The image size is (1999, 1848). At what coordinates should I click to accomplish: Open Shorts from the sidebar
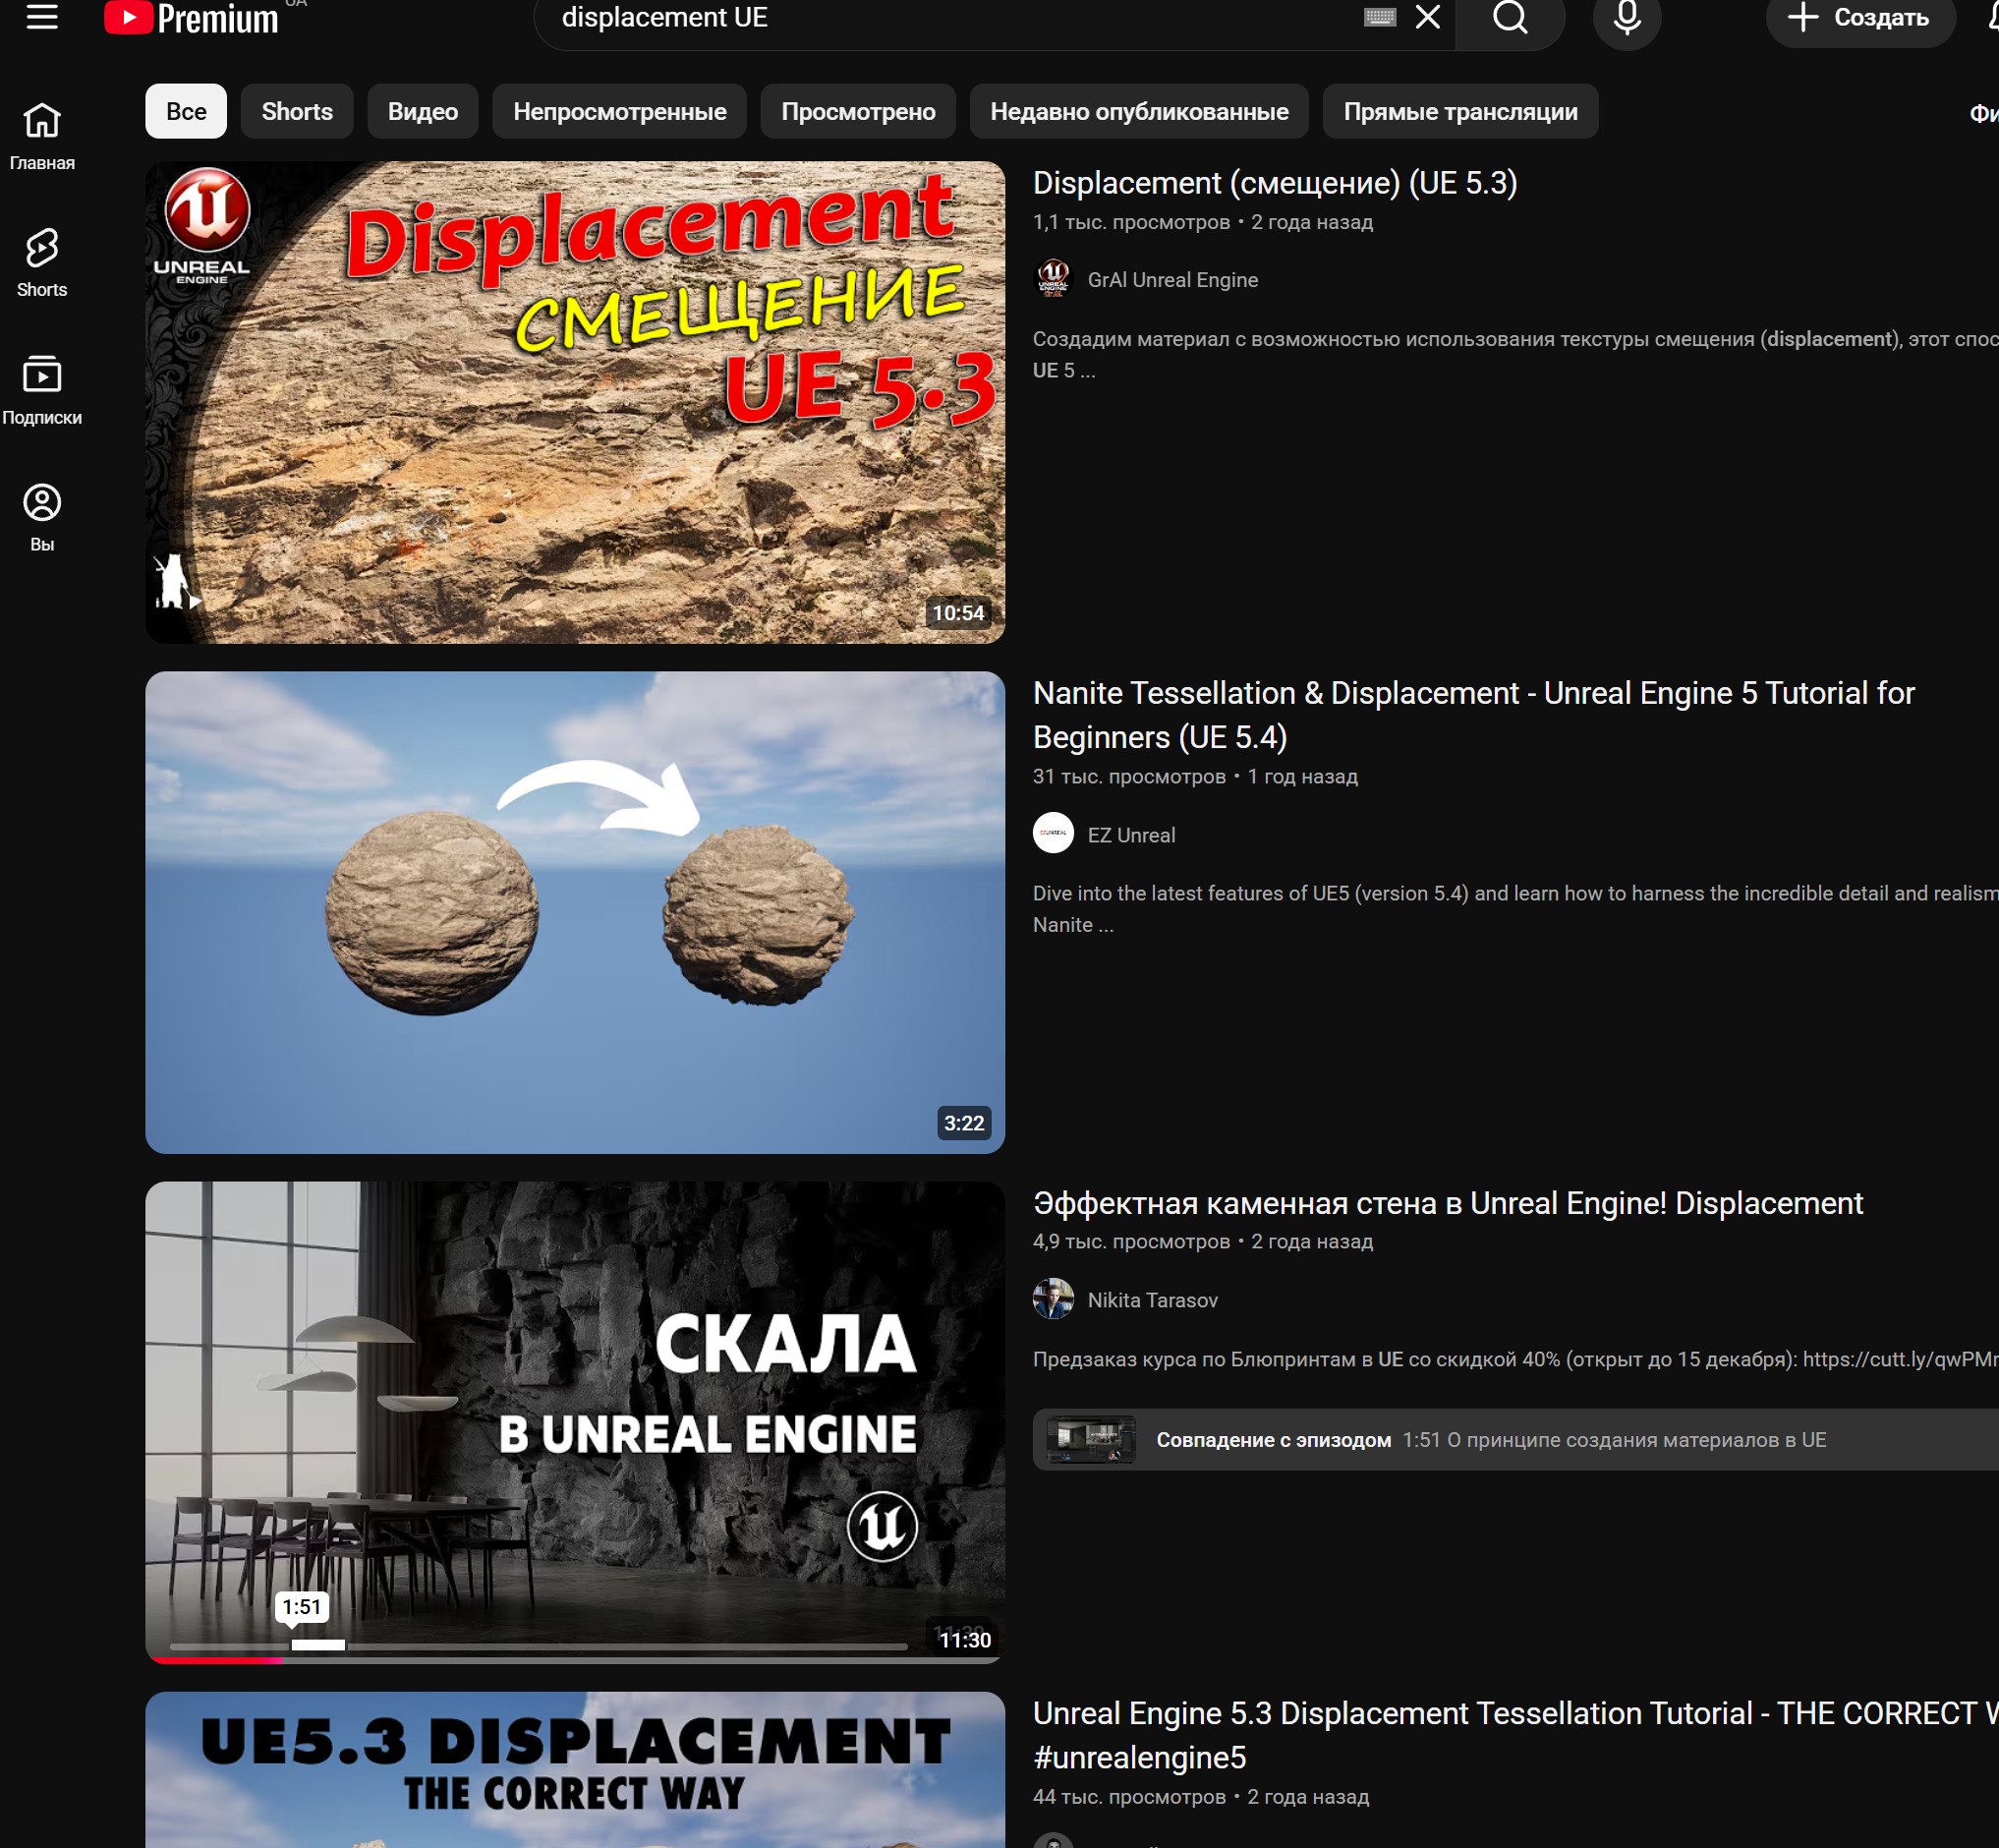click(42, 263)
